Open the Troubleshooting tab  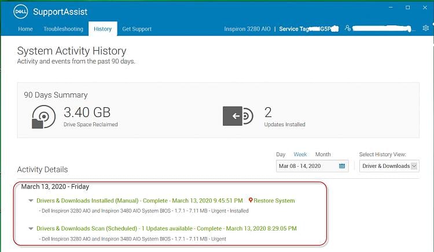point(64,29)
